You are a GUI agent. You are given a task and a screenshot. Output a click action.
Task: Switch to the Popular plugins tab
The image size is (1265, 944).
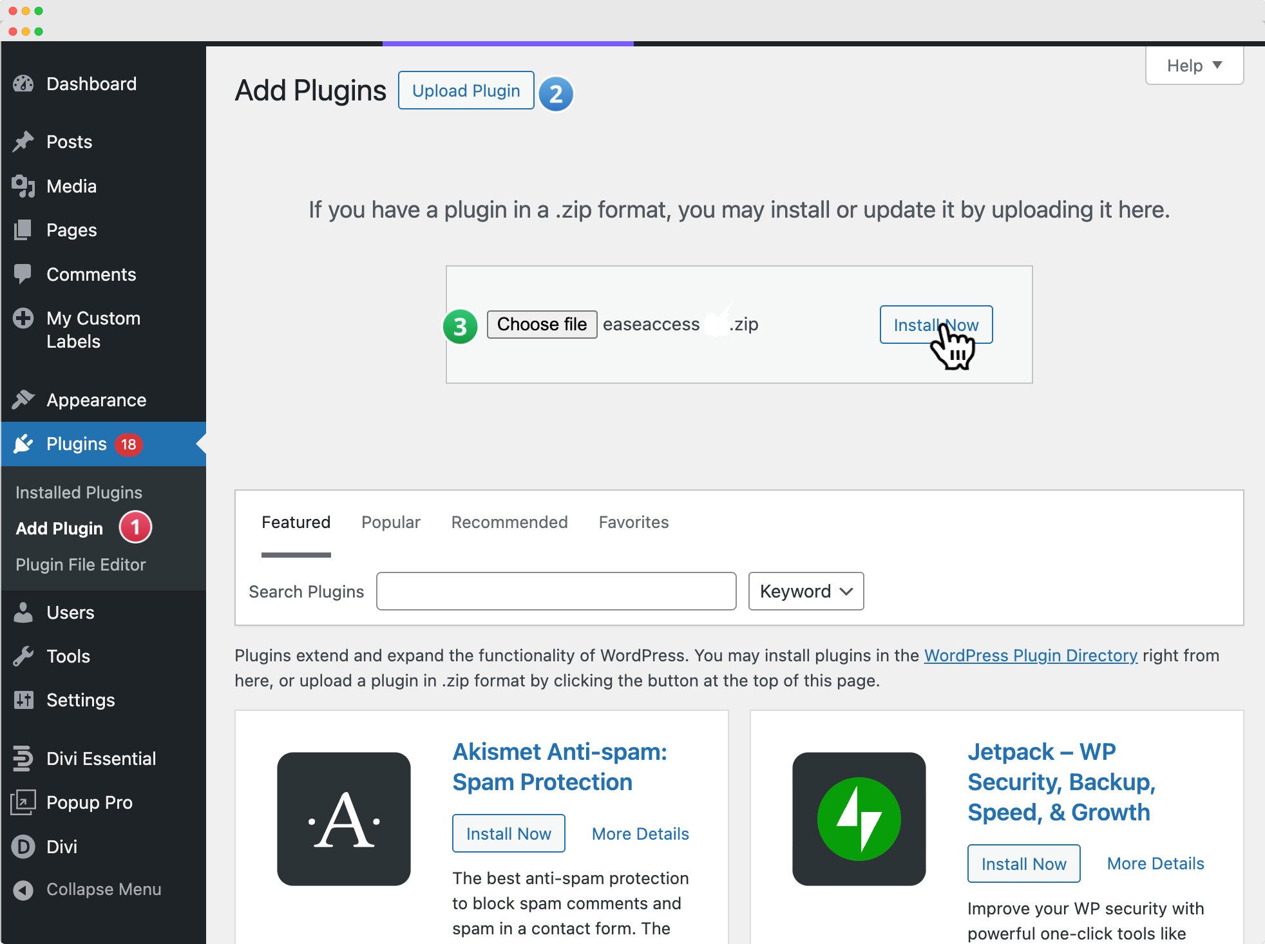(391, 522)
